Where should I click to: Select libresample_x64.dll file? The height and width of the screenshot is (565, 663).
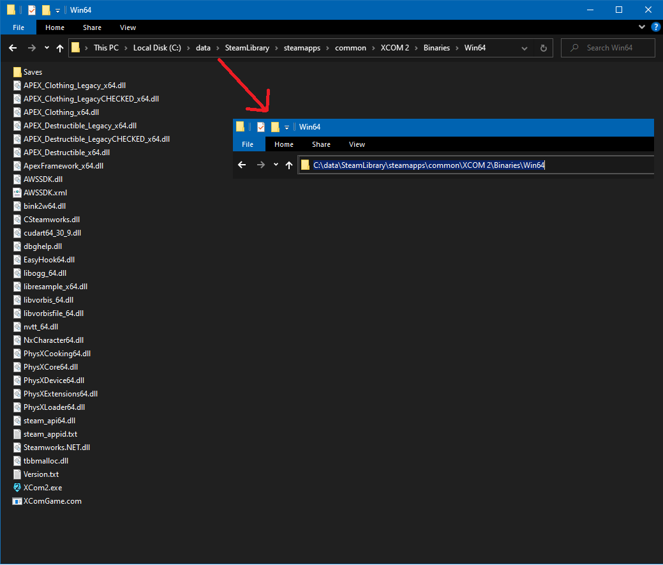pyautogui.click(x=50, y=287)
